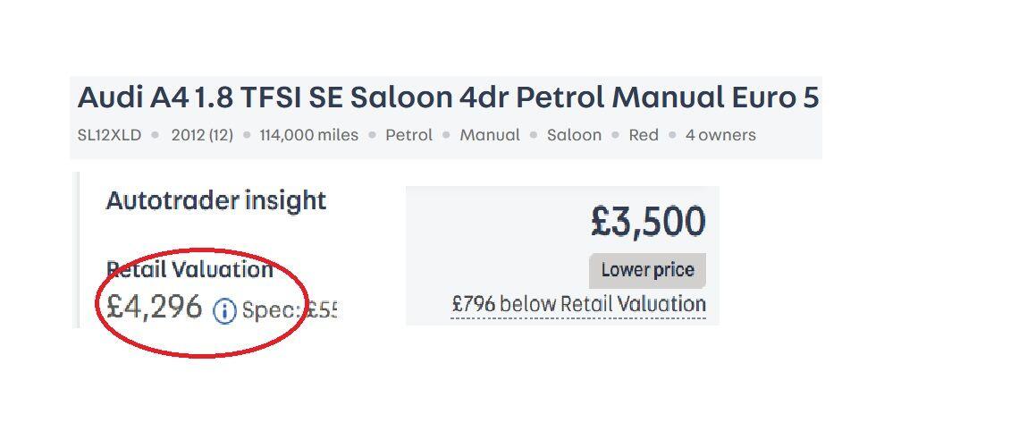Click the Autotrader insight heading
The image size is (1027, 440).
[x=216, y=200]
